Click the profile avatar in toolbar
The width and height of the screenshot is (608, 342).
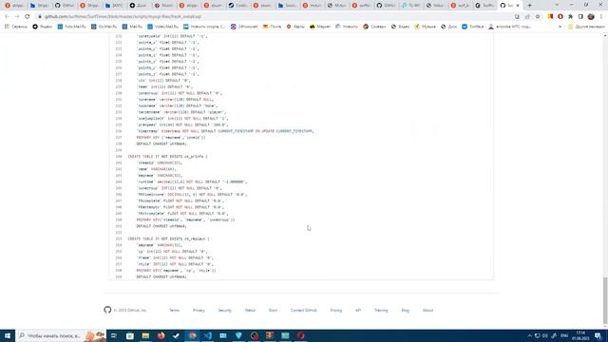pos(591,17)
